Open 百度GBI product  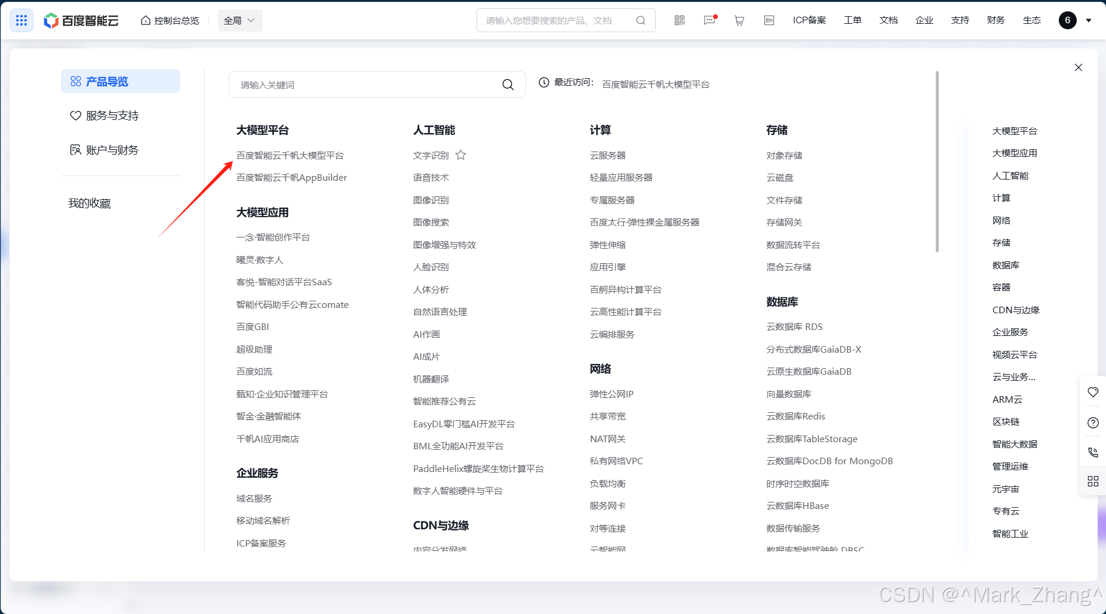[253, 327]
